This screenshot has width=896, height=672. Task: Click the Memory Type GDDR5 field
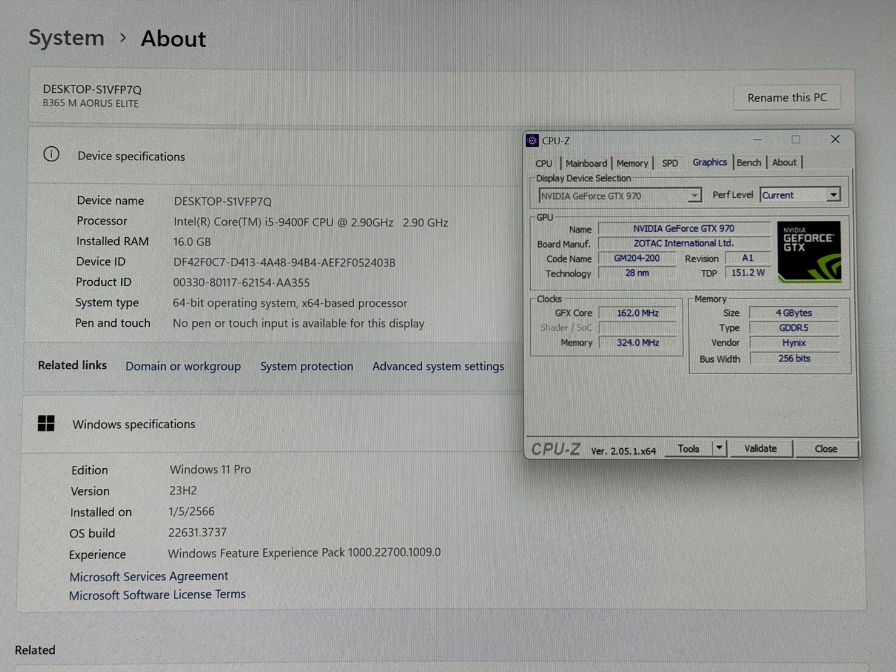click(x=793, y=328)
